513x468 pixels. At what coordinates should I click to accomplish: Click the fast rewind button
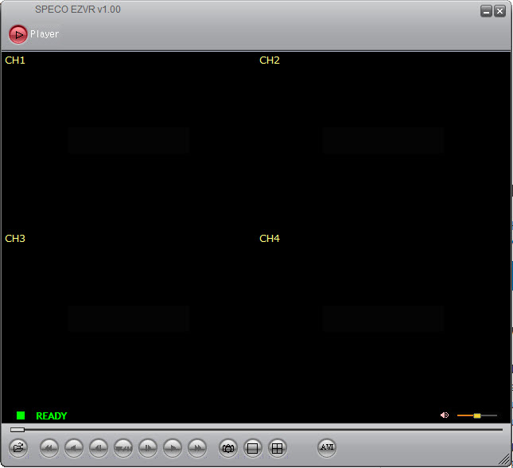[49, 448]
